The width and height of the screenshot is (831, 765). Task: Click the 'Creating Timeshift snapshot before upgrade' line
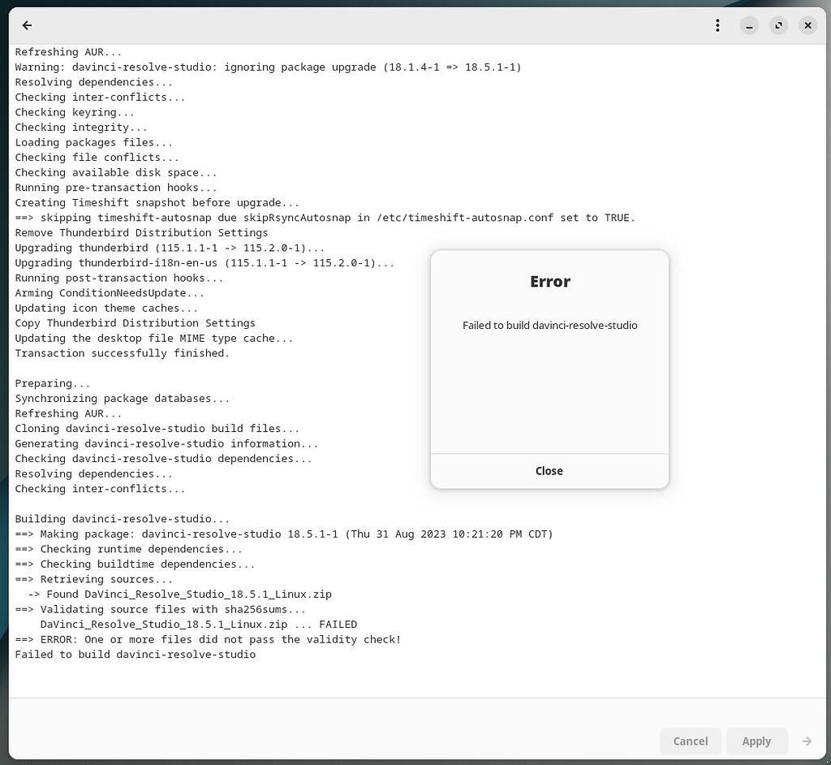coord(157,203)
